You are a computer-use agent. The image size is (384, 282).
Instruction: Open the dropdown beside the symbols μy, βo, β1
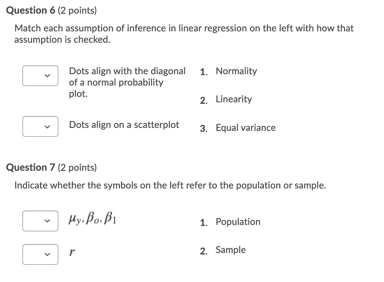click(x=40, y=221)
